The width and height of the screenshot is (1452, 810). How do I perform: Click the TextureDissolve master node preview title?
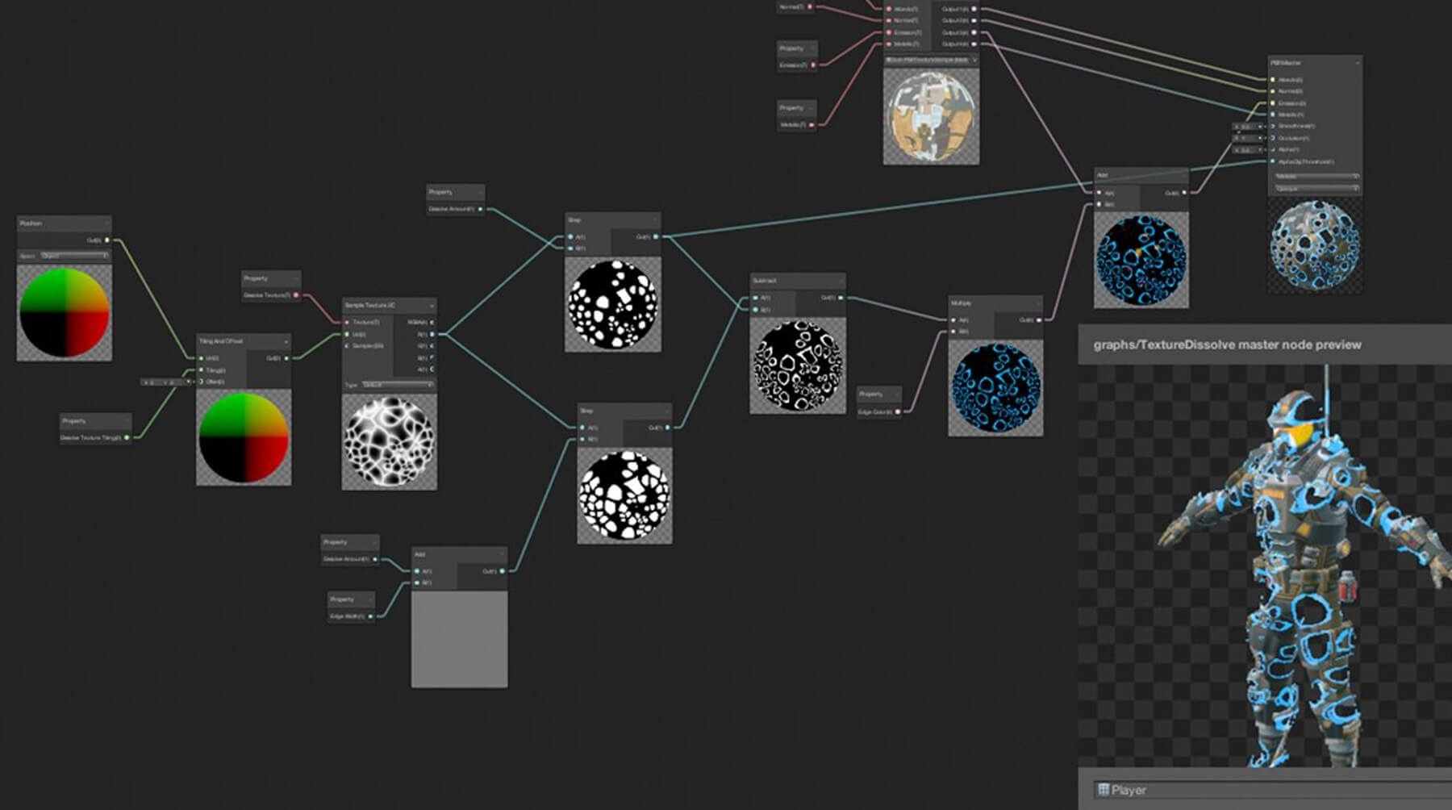(x=1228, y=344)
